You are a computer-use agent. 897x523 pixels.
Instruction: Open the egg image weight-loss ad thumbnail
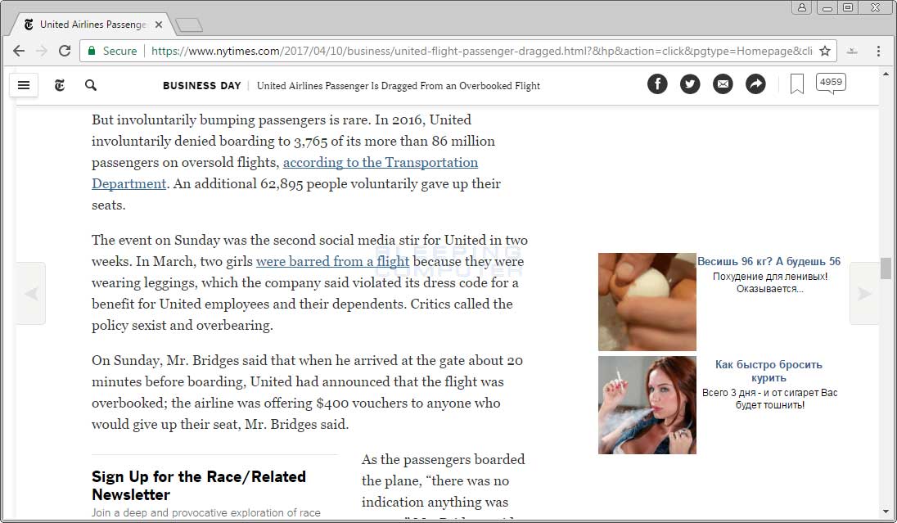pyautogui.click(x=647, y=302)
